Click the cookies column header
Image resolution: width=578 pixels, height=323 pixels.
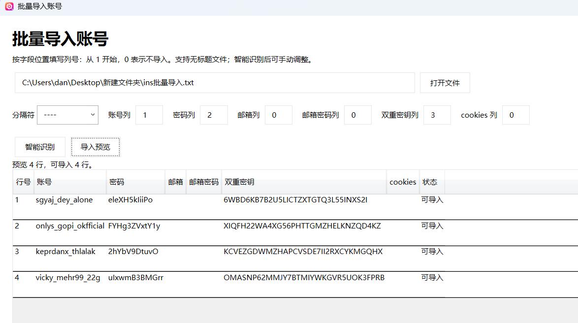pos(403,182)
